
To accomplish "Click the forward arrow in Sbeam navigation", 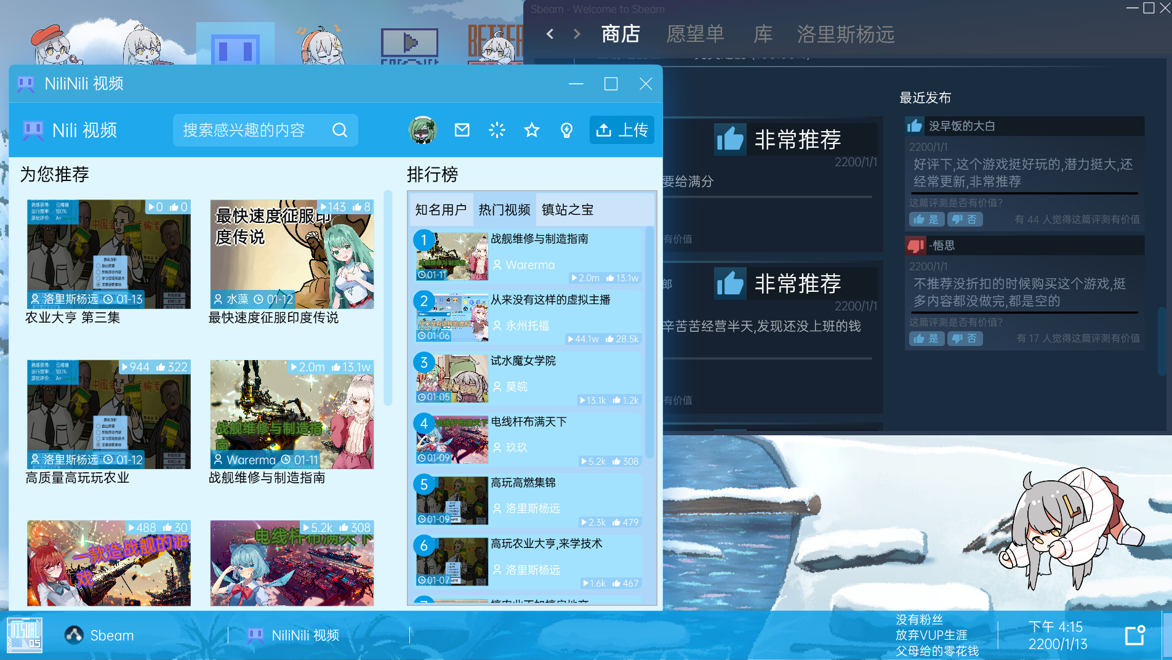I will pyautogui.click(x=576, y=34).
